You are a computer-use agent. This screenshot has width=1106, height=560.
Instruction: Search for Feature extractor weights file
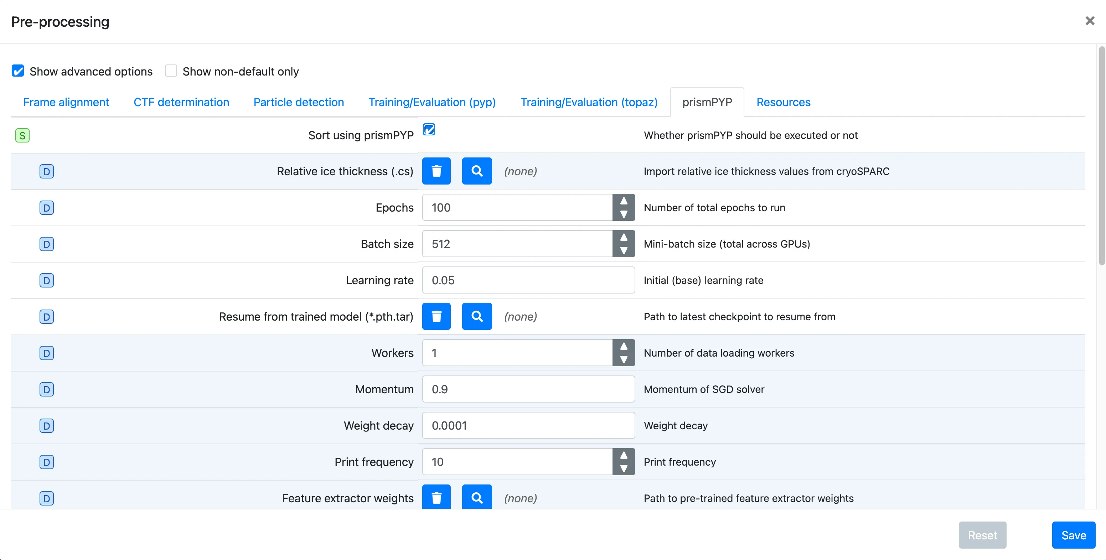click(x=477, y=497)
